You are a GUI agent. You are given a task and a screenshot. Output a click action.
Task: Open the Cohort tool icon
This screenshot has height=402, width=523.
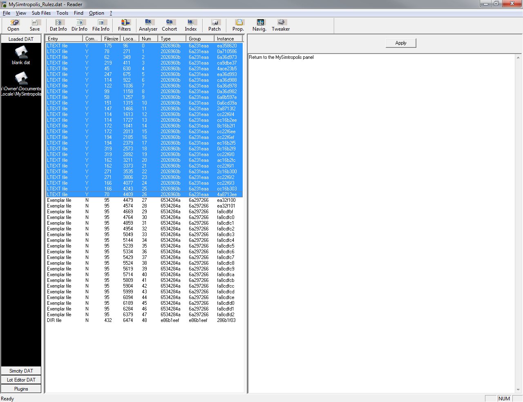pos(169,25)
